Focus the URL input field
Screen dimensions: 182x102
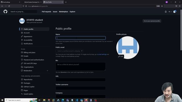pyautogui.click(x=81, y=80)
